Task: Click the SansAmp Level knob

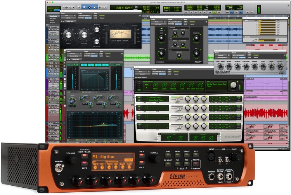Action: pyautogui.click(x=280, y=66)
